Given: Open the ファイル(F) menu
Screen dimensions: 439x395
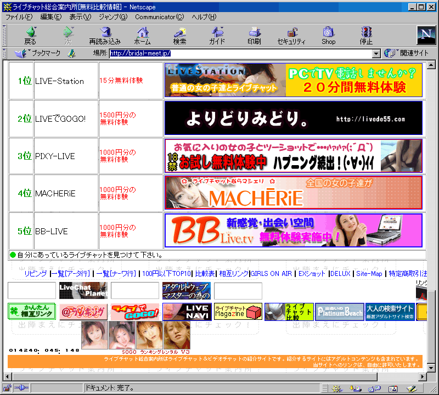Looking at the screenshot, I should [19, 17].
